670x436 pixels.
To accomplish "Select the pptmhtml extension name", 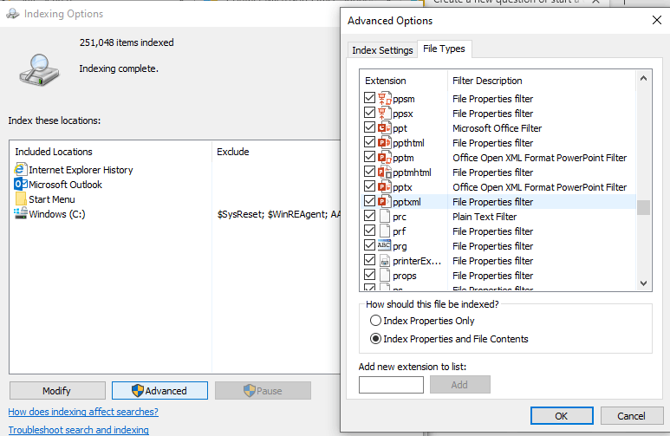I will click(x=412, y=172).
